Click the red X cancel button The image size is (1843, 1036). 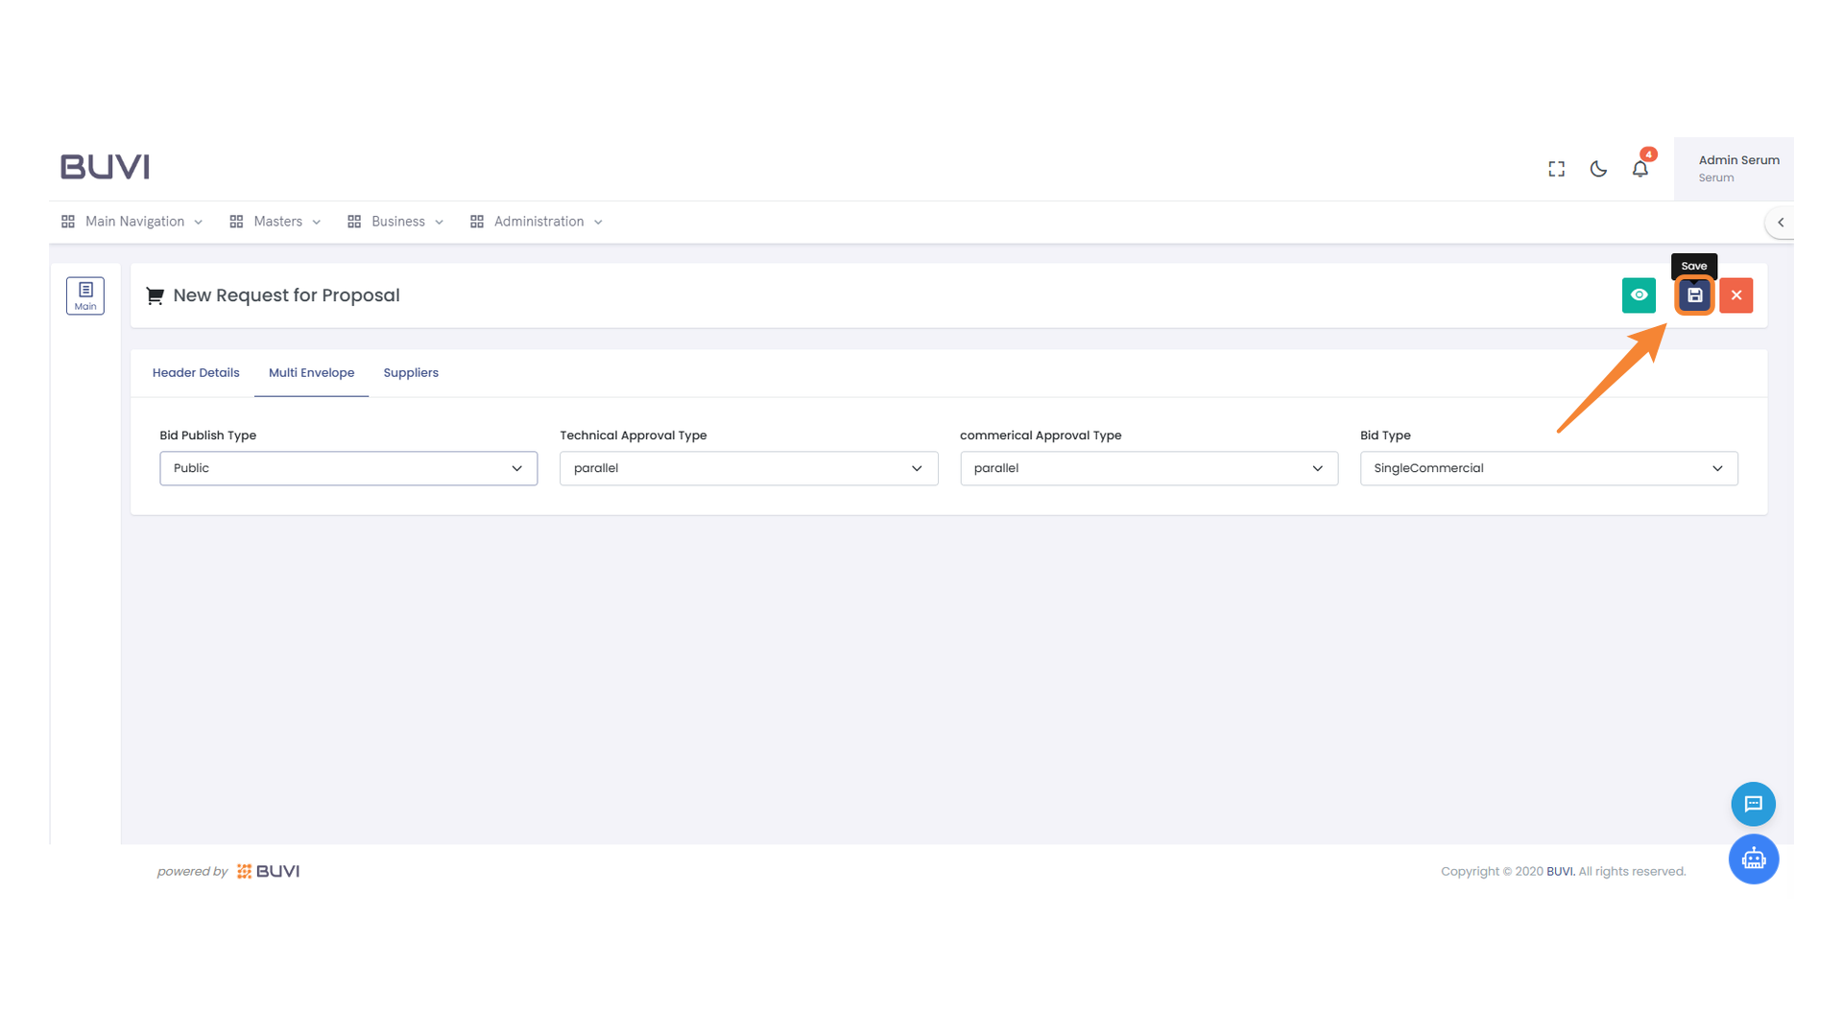[x=1735, y=295]
